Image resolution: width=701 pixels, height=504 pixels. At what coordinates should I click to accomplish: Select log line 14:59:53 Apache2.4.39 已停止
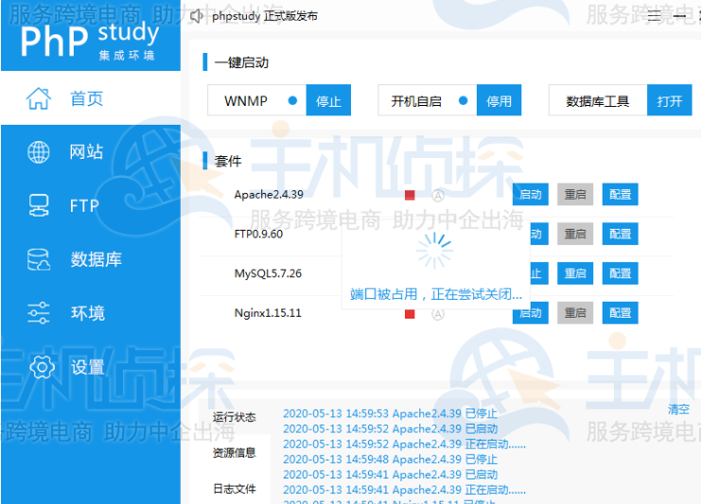tap(391, 414)
